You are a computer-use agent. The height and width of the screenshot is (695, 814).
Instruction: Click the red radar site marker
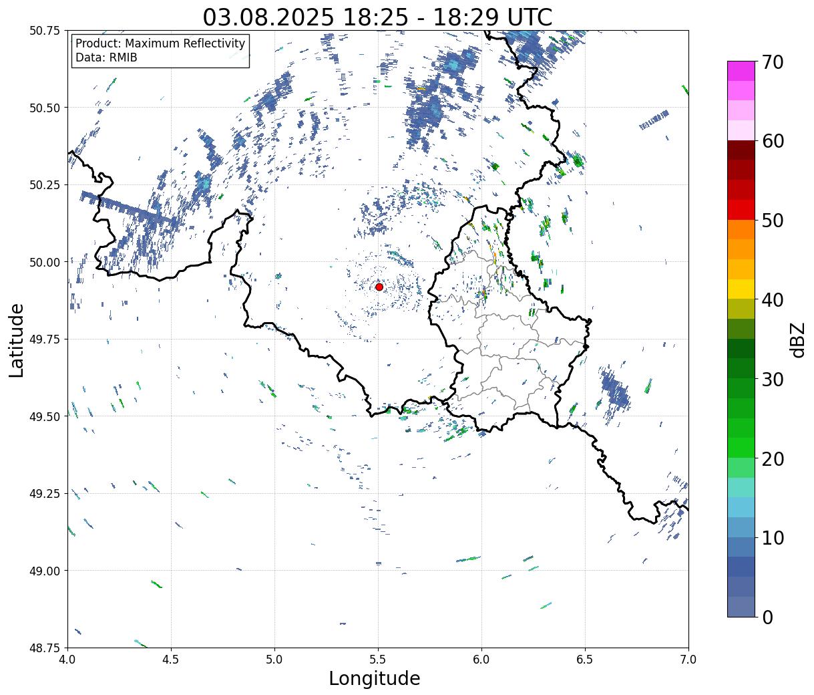click(379, 287)
